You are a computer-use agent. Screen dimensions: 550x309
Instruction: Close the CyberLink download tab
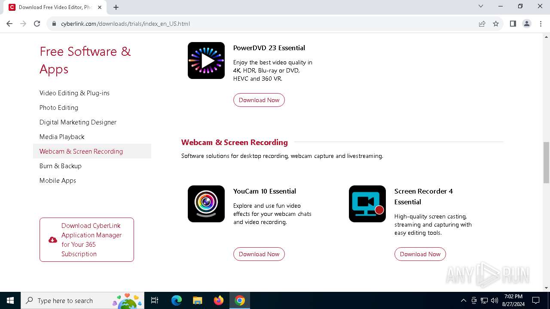[100, 7]
